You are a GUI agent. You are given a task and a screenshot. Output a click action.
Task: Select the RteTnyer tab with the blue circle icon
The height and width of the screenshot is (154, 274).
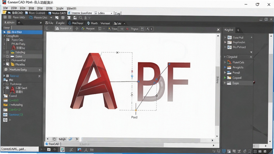[76, 23]
